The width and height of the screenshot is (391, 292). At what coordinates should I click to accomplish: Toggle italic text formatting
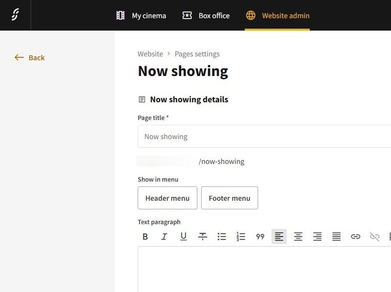coord(164,237)
